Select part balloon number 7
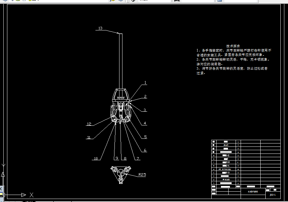This screenshot has height=202, width=288. pyautogui.click(x=138, y=159)
